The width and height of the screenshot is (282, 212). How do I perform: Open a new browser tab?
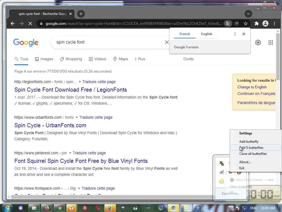(81, 14)
